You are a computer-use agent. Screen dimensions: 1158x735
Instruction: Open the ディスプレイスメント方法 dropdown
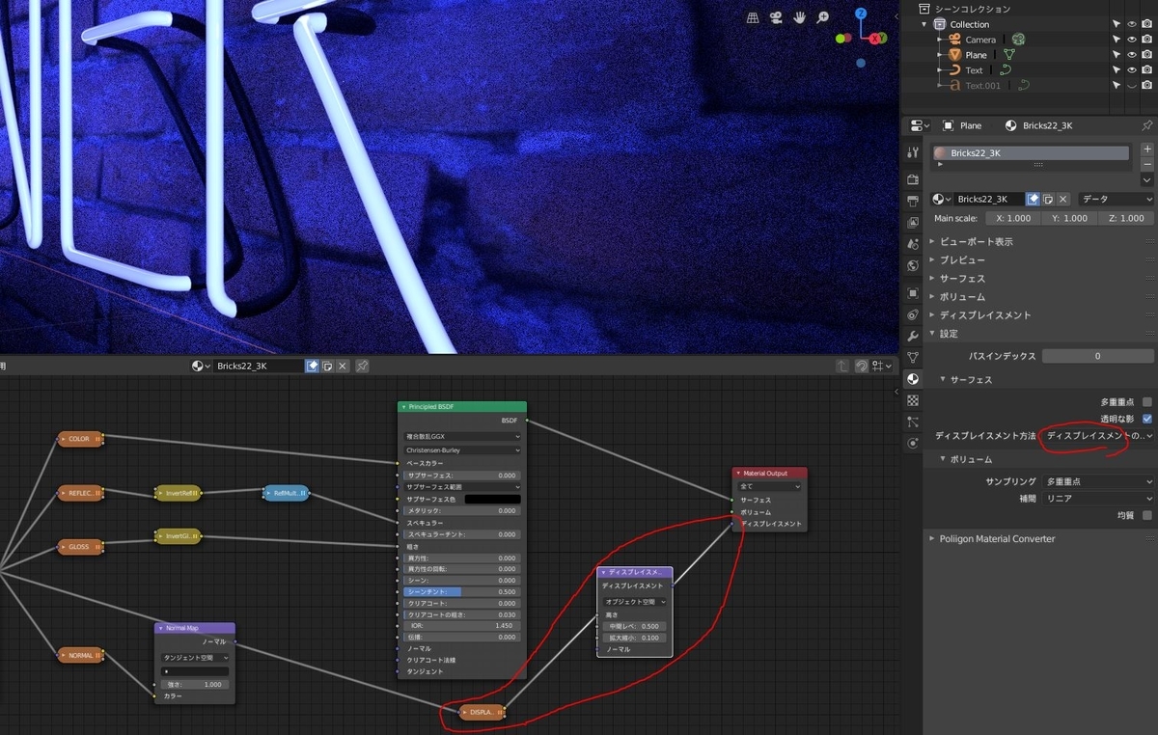click(x=1098, y=437)
